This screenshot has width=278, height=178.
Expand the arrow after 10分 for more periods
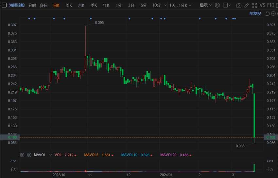165,6
